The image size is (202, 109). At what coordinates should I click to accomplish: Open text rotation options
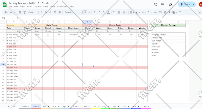coord(149,12)
